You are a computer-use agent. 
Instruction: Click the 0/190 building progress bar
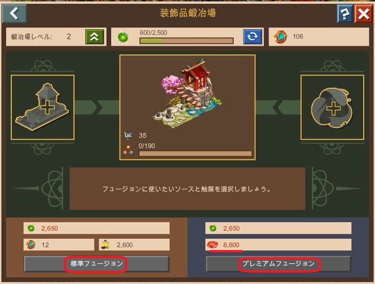[x=196, y=153]
